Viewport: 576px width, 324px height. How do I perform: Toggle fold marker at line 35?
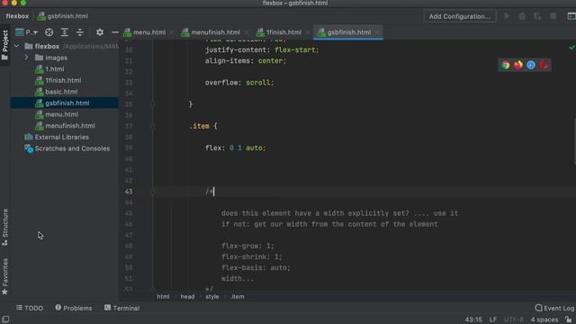[x=153, y=104]
